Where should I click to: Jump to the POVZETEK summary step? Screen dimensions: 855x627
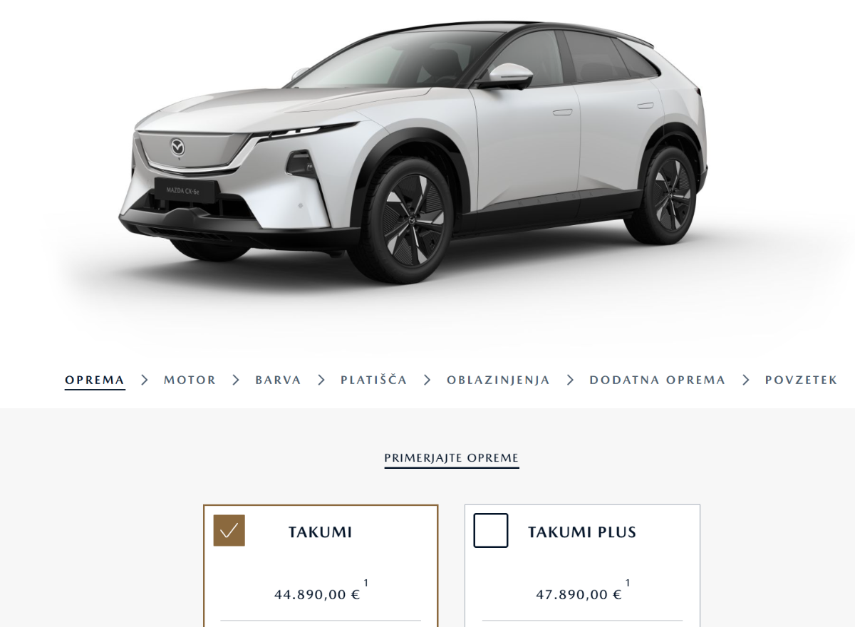[802, 380]
